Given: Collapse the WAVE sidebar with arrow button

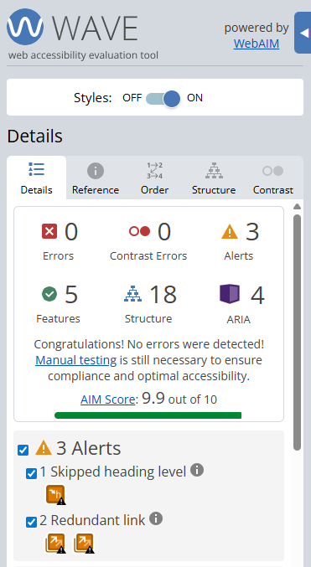Looking at the screenshot, I should [x=303, y=33].
